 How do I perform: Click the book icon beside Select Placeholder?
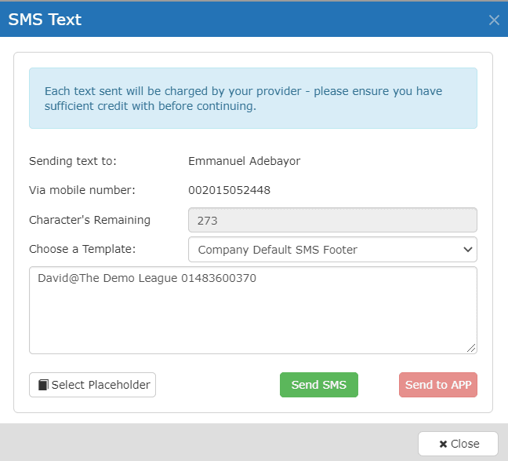click(43, 385)
